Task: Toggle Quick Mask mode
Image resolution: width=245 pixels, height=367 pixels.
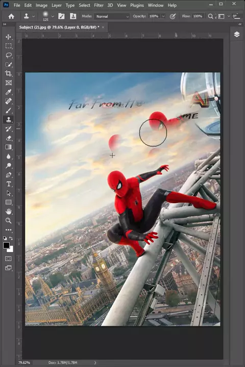Action: (x=8, y=258)
